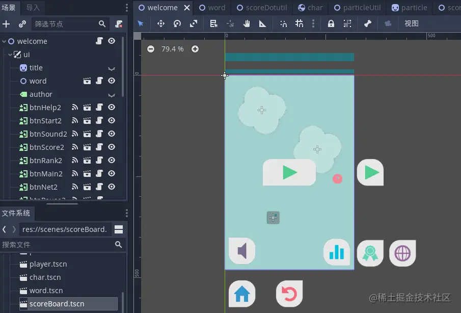This screenshot has height=313, width=461.
Task: Click the group selected nodes icon
Action: click(x=347, y=23)
